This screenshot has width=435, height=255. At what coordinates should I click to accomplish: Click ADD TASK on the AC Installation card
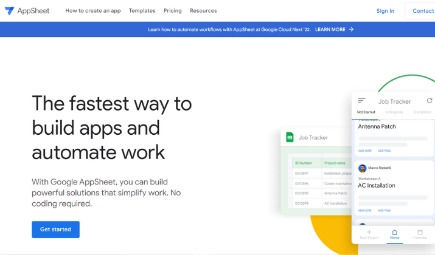[x=385, y=211]
